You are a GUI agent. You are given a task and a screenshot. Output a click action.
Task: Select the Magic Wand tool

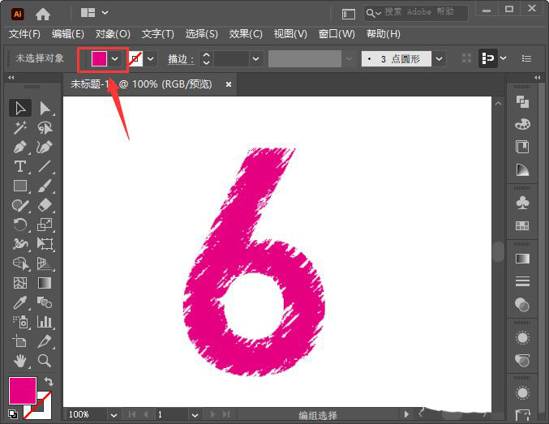20,128
